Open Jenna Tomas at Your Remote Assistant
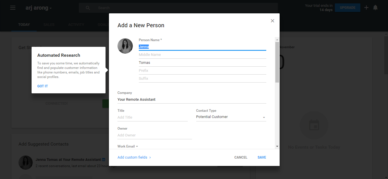 point(68,160)
